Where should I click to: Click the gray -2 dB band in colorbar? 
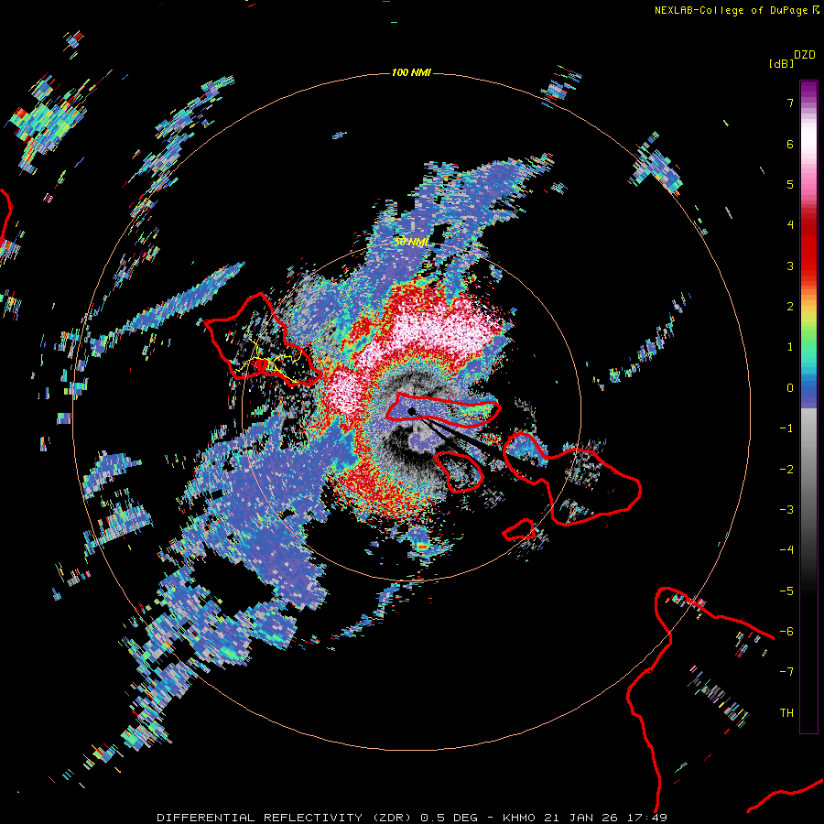pos(808,469)
